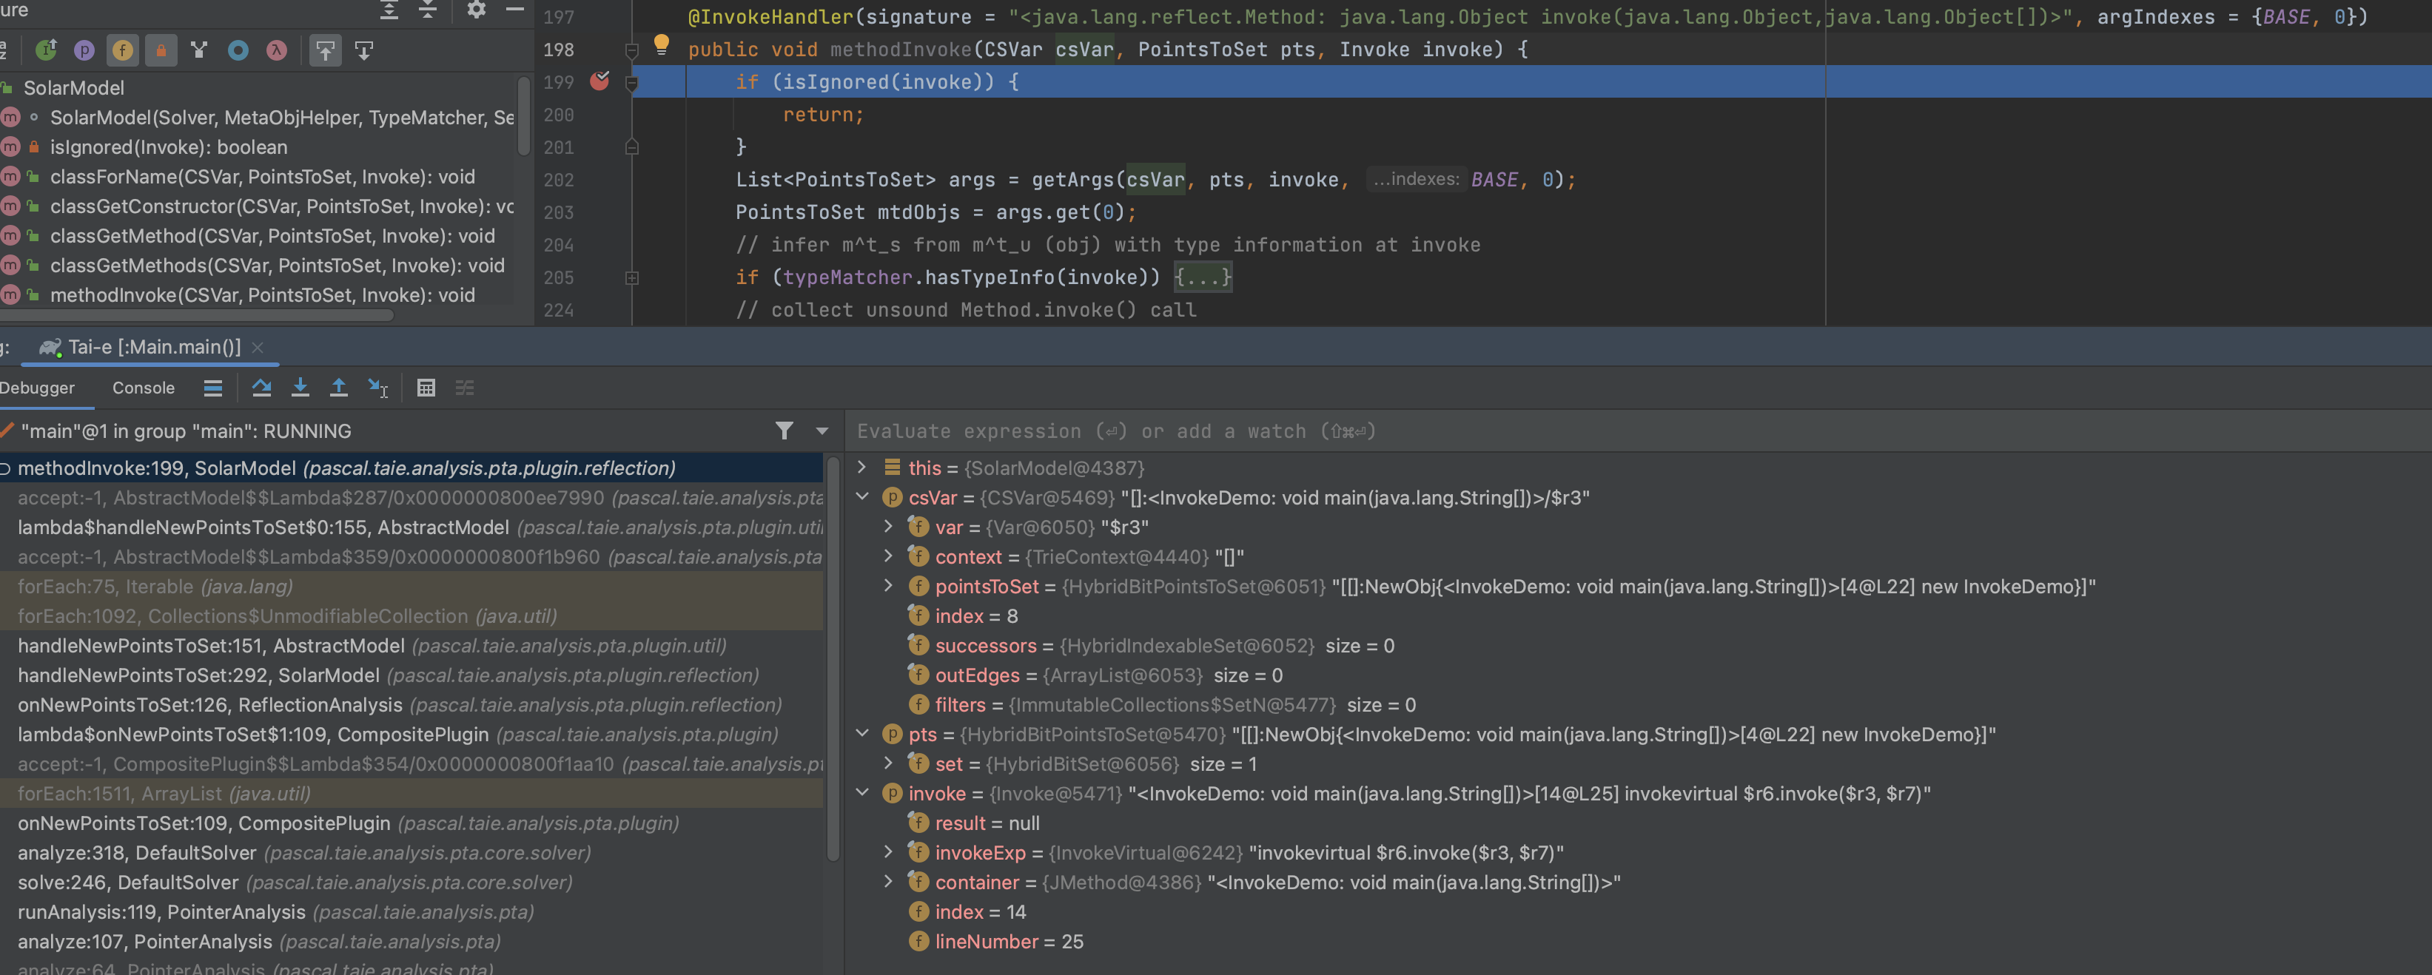Toggle Autoscroll from Source in Structure
2432x975 pixels.
point(364,50)
